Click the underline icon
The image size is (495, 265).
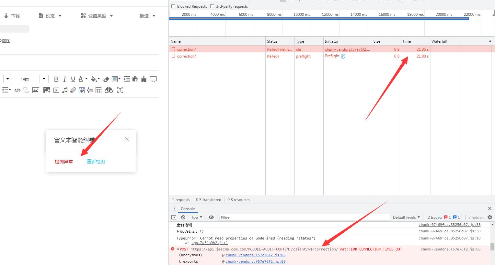click(73, 79)
